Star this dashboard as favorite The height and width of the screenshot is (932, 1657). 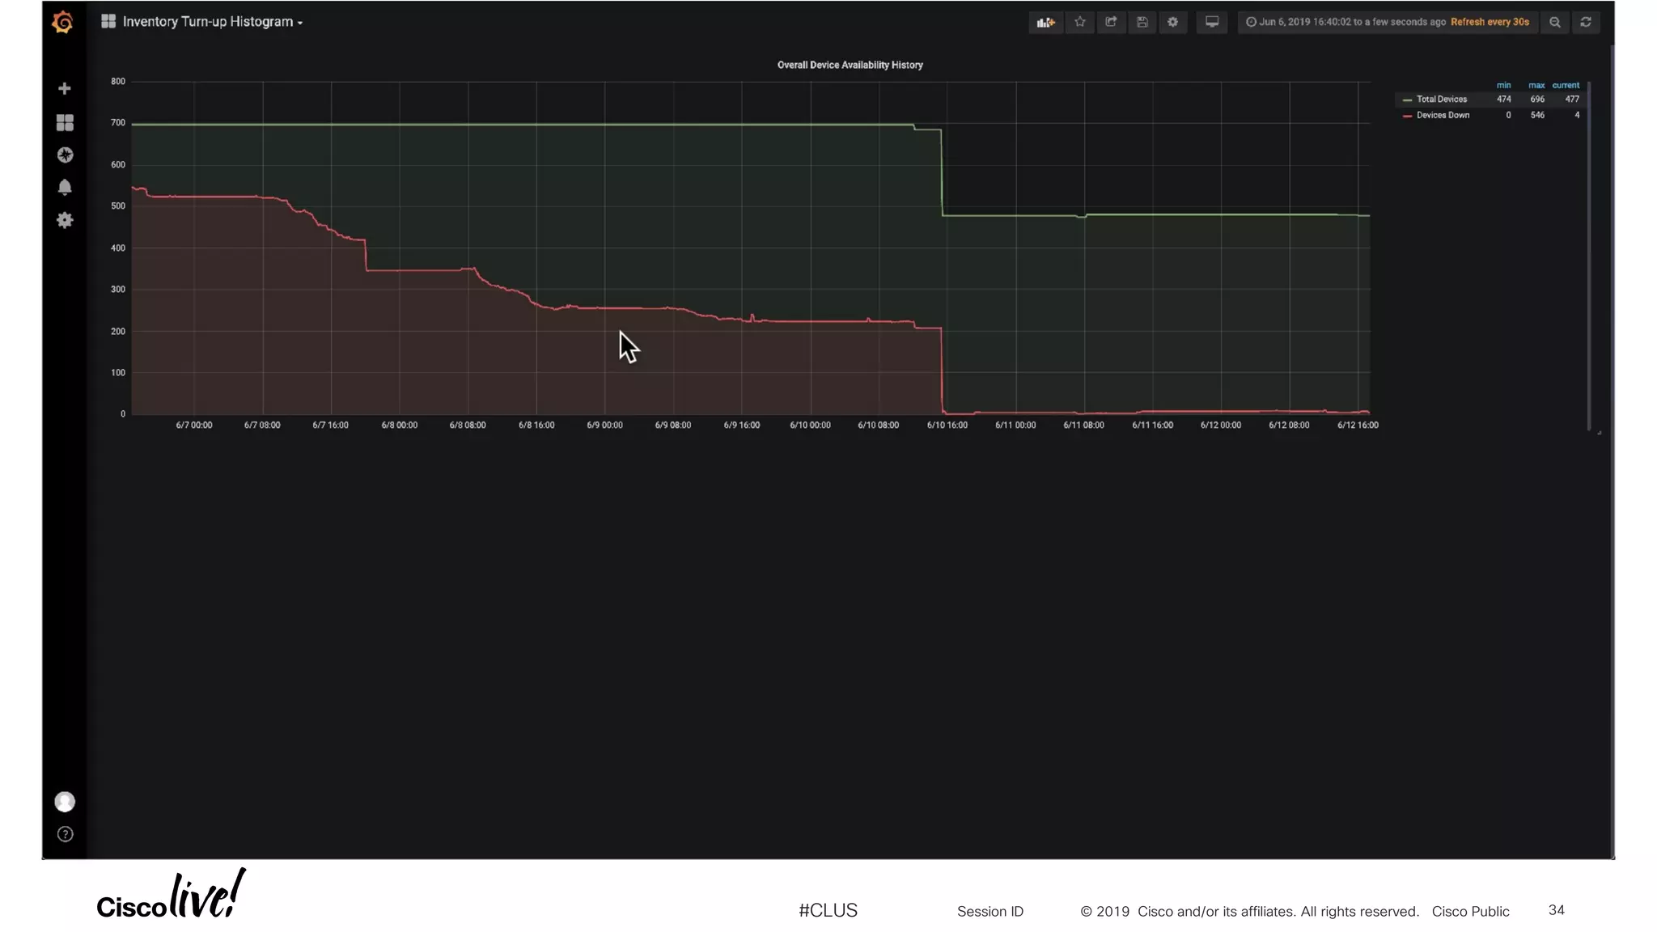pyautogui.click(x=1080, y=22)
